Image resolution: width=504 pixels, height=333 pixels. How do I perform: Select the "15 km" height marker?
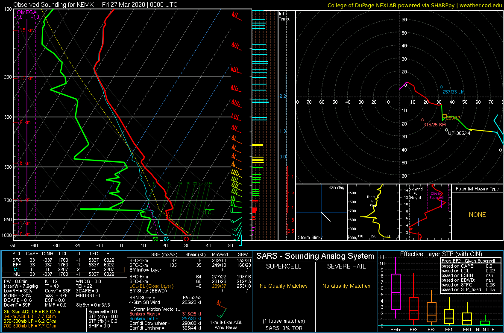coord(26,30)
